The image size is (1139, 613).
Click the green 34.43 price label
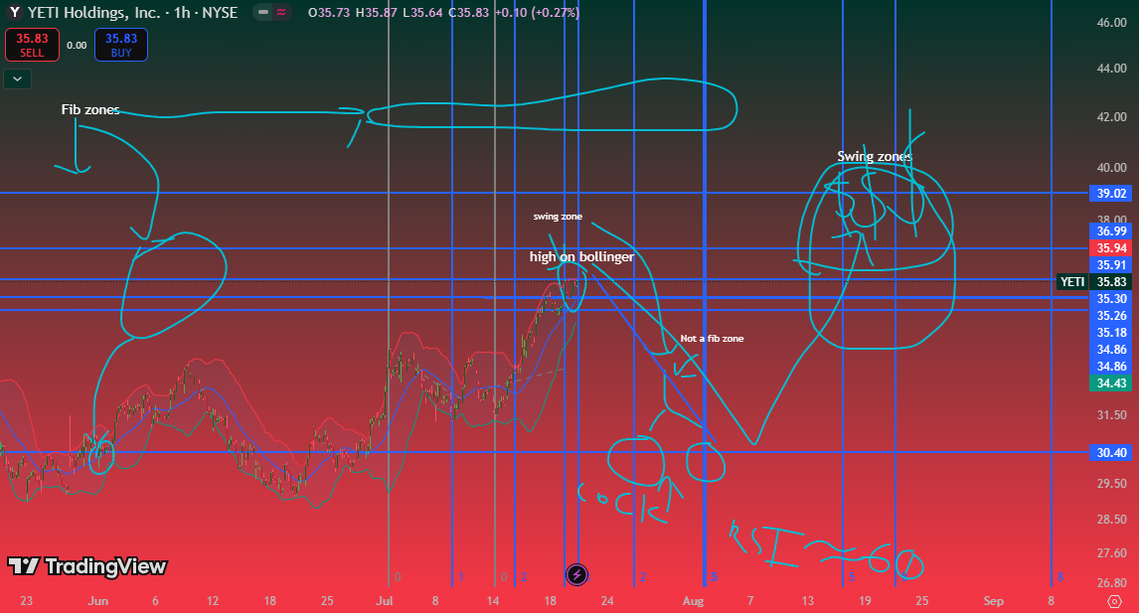tap(1111, 383)
